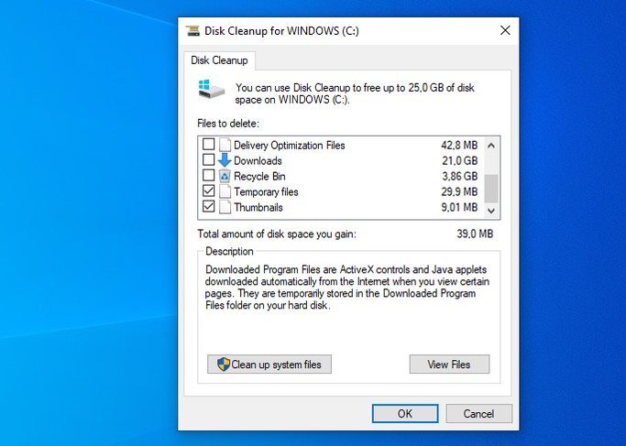Click the scroll up arrow in file list
The width and height of the screenshot is (626, 446).
tap(491, 144)
